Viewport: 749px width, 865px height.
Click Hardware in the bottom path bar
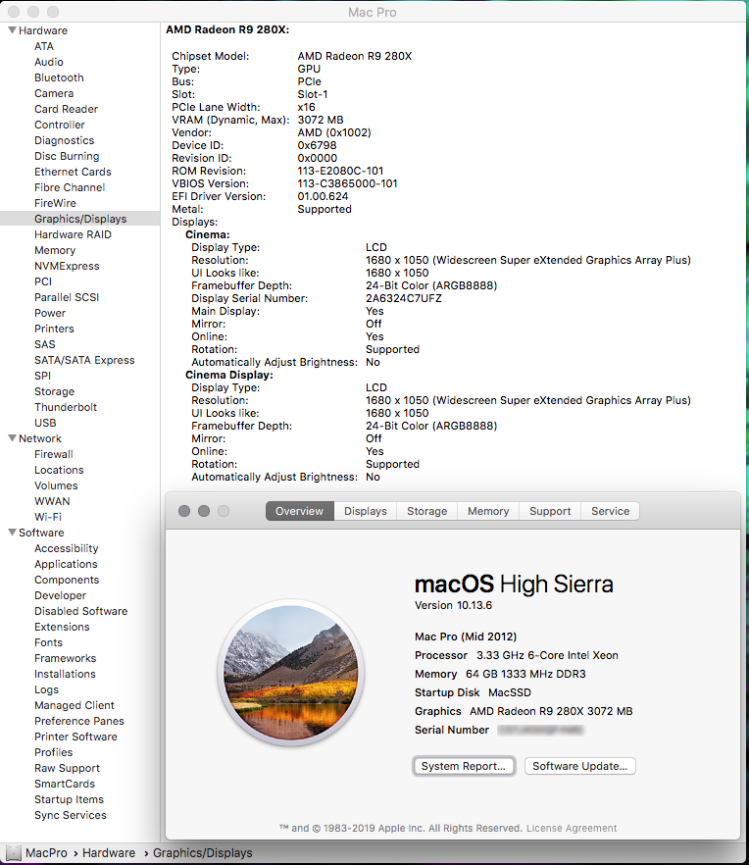(109, 853)
